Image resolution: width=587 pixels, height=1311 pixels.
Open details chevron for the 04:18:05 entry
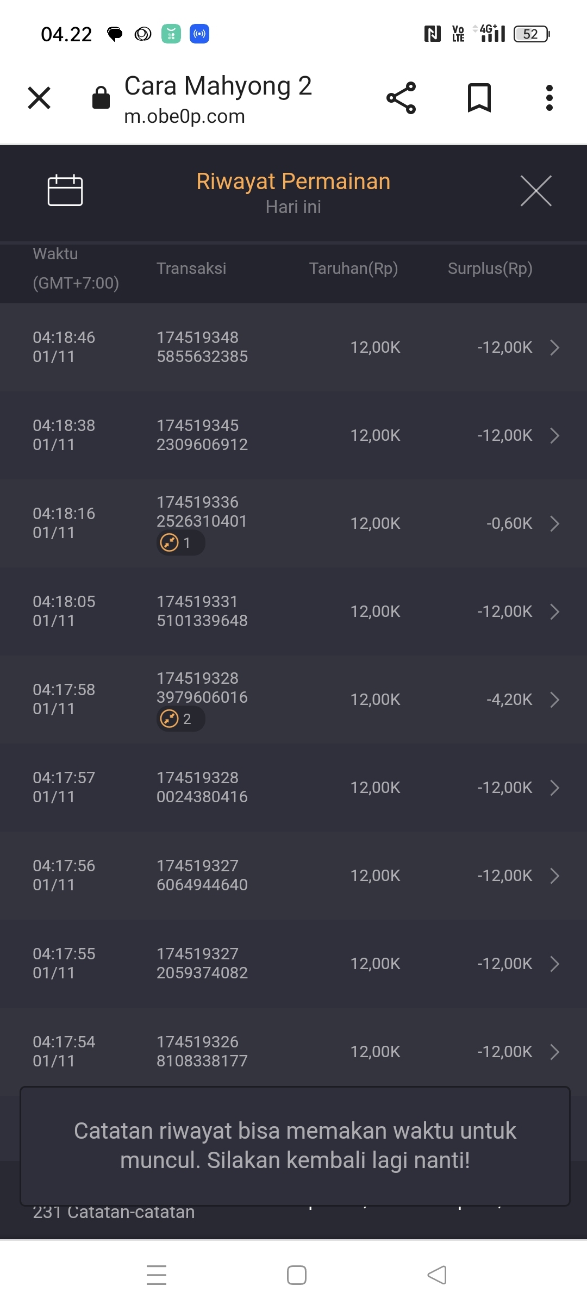554,611
